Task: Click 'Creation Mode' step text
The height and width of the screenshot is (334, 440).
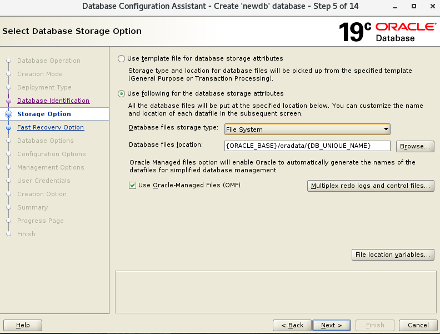Action: pyautogui.click(x=40, y=74)
